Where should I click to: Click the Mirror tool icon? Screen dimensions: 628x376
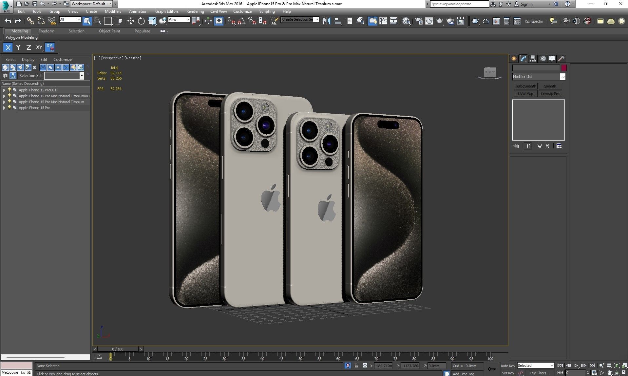click(327, 21)
